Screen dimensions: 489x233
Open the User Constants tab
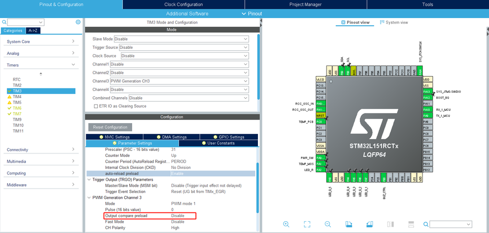click(x=218, y=143)
